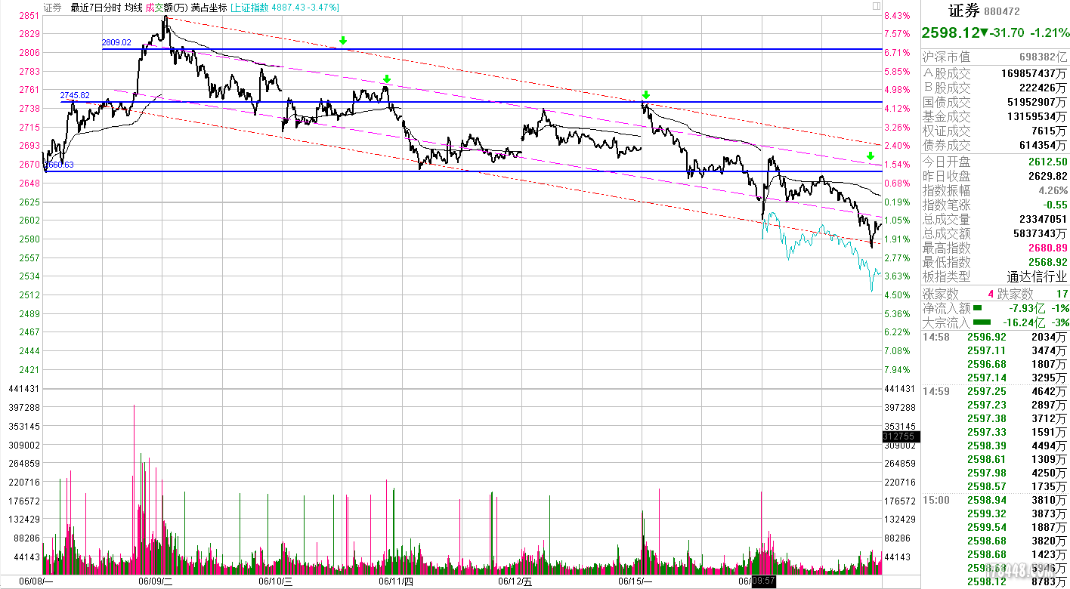Image resolution: width=1070 pixels, height=589 pixels.
Task: Click the 14:58 tick row with price 2596.92
Action: (995, 338)
